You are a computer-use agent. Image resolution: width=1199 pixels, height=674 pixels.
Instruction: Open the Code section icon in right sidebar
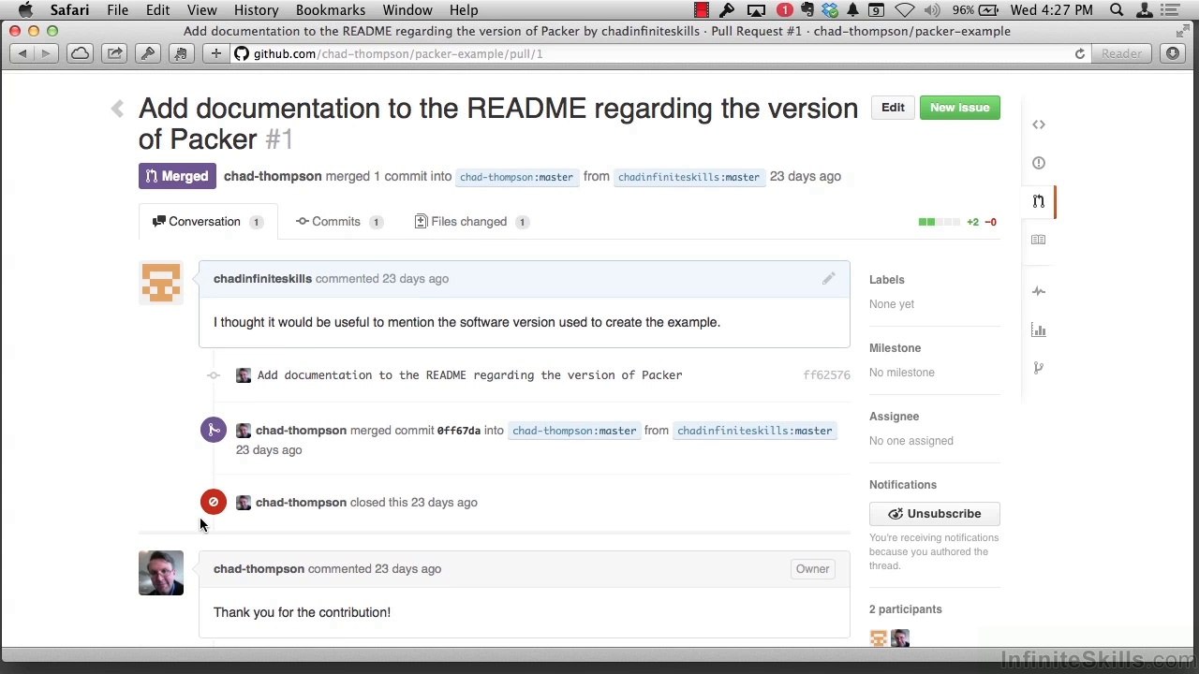[x=1038, y=125]
